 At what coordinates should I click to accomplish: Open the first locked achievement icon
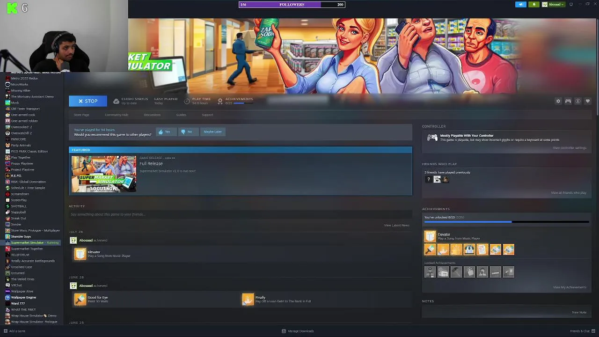coord(430,272)
